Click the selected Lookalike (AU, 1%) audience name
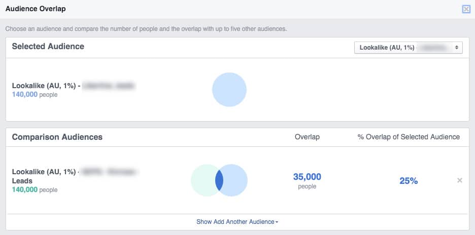 point(73,86)
